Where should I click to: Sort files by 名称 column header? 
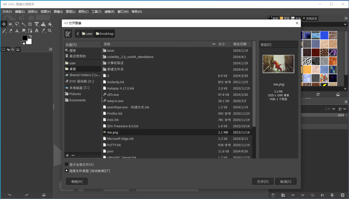(159, 44)
